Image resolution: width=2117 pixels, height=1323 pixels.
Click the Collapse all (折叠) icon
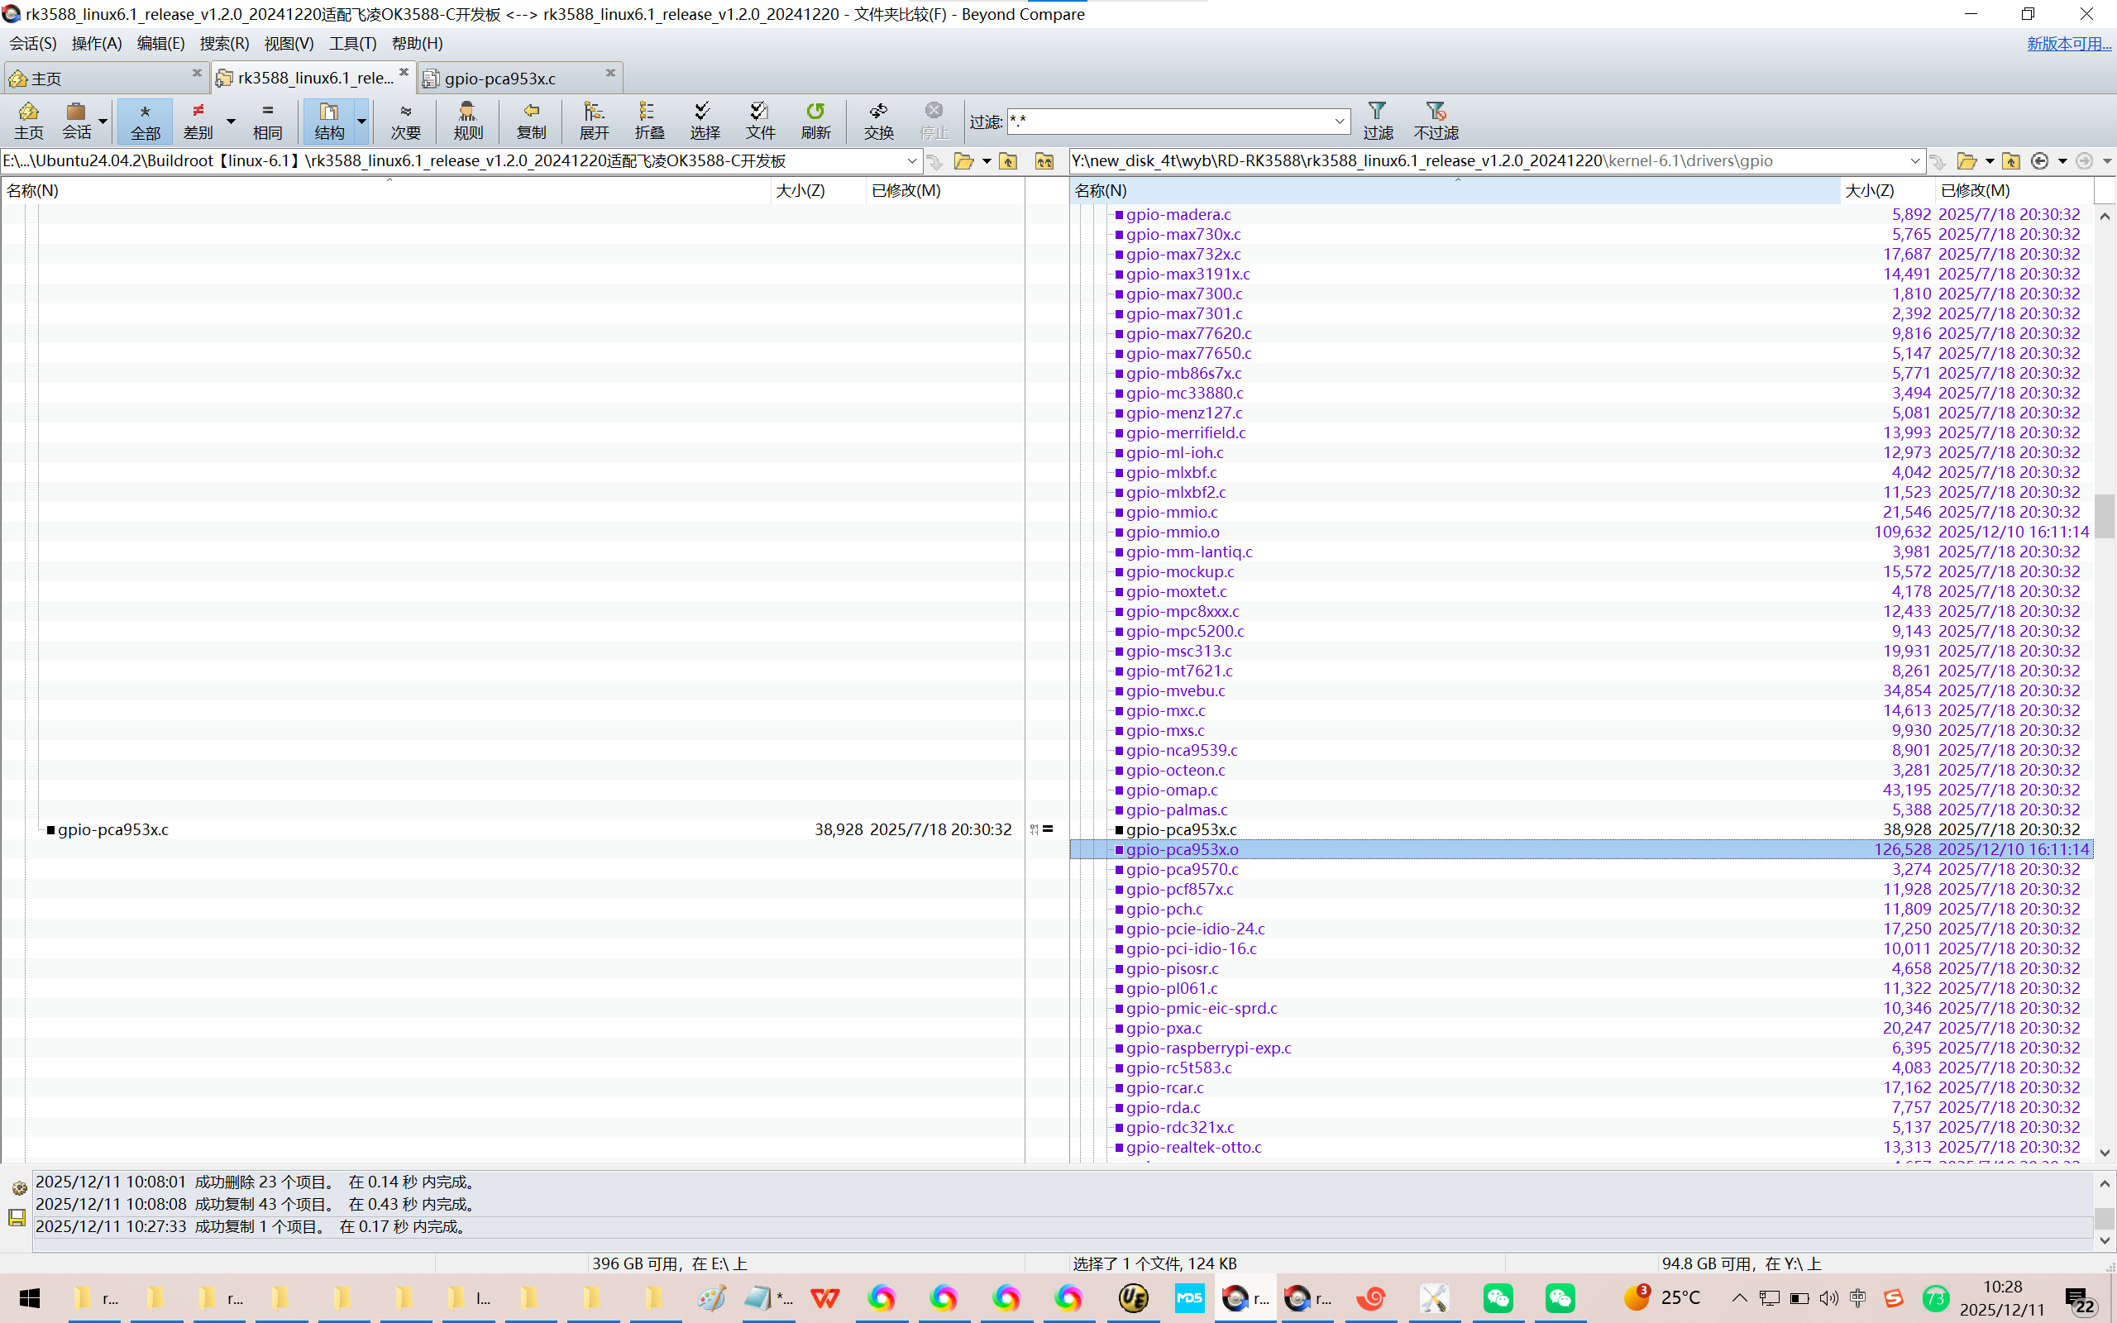click(649, 120)
